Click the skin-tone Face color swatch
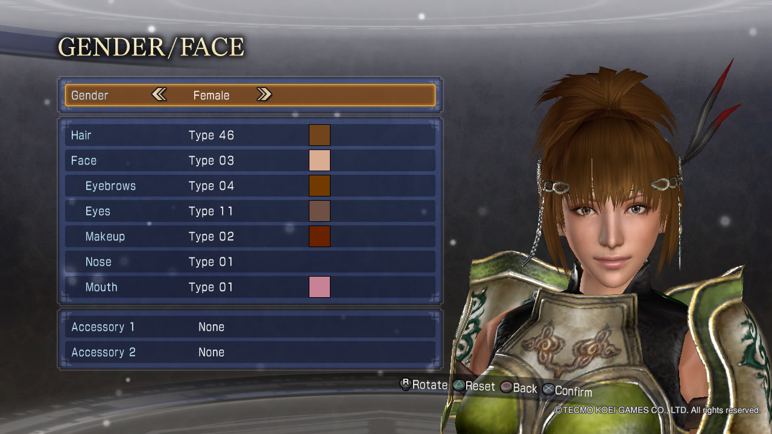The image size is (772, 434). 320,160
